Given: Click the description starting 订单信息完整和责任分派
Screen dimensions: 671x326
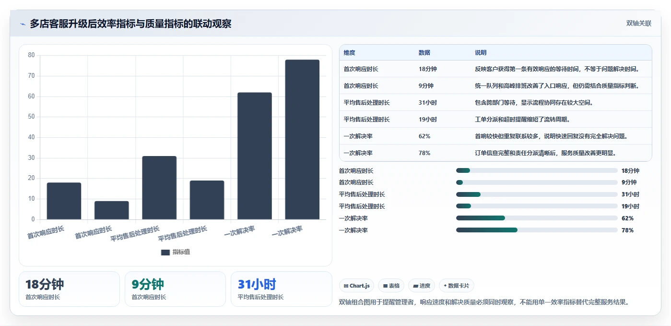Looking at the screenshot, I should point(545,153).
